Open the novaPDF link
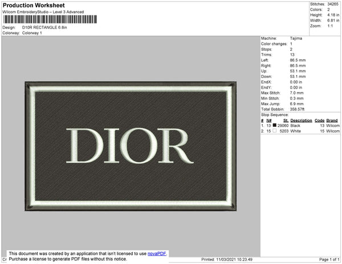 tap(157, 254)
